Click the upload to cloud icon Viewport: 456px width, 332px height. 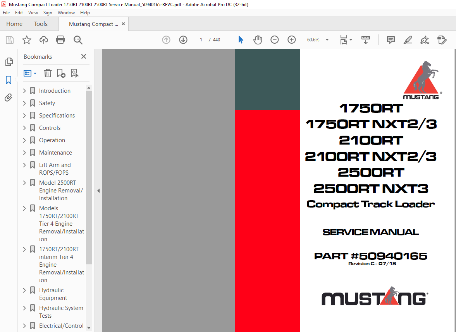44,40
